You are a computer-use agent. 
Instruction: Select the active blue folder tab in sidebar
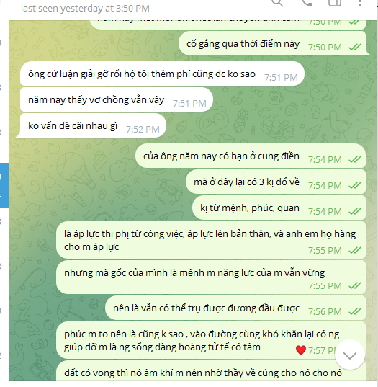4,185
